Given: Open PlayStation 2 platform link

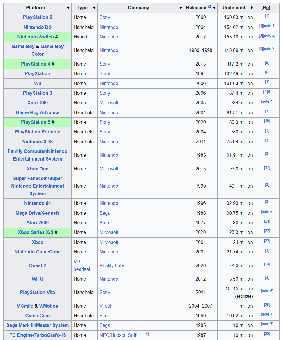Looking at the screenshot, I should click(38, 17).
